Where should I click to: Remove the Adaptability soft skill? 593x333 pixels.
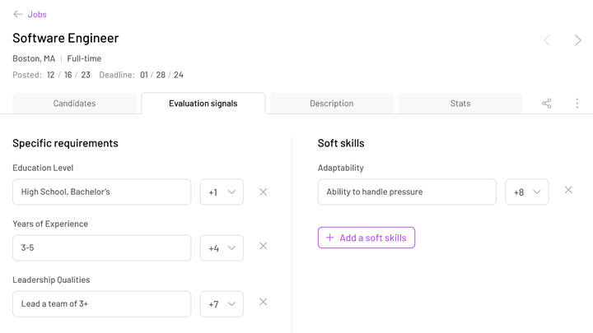pyautogui.click(x=568, y=190)
